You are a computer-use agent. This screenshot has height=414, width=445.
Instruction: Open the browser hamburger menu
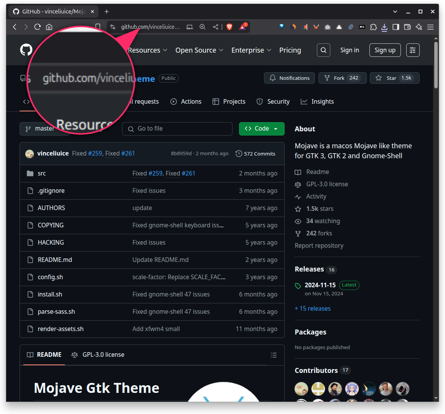pos(430,27)
